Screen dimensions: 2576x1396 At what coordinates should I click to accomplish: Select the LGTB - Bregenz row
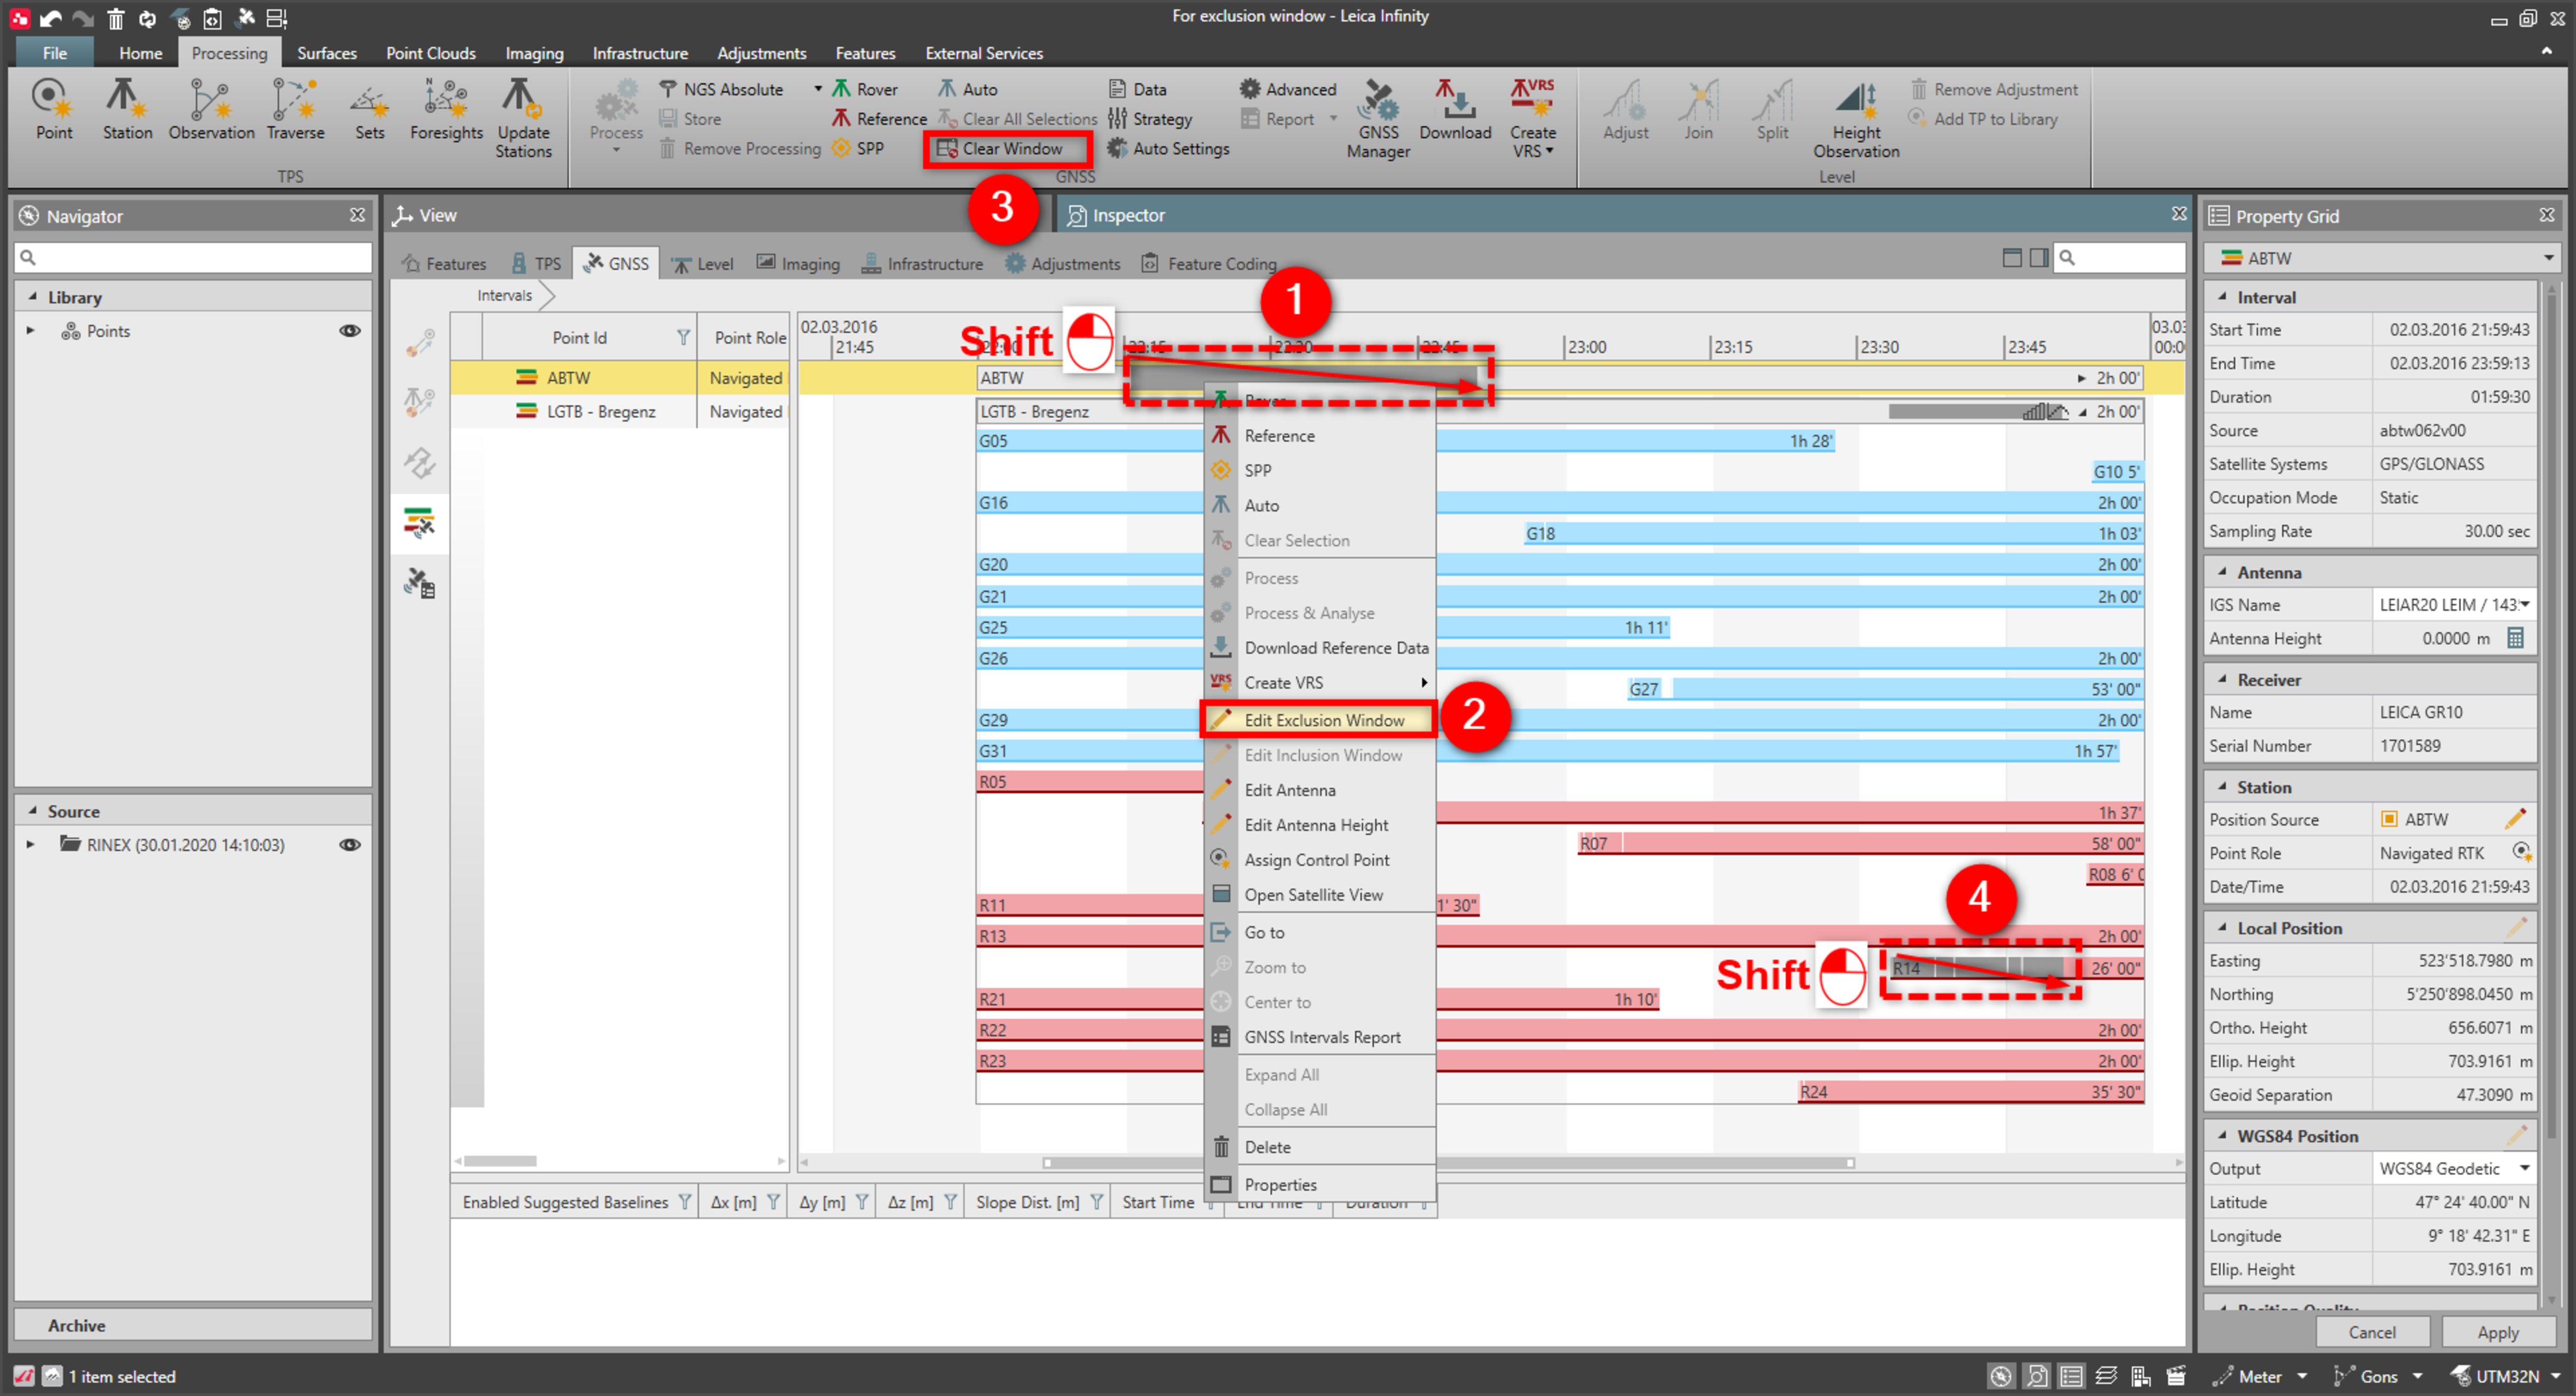click(x=619, y=411)
